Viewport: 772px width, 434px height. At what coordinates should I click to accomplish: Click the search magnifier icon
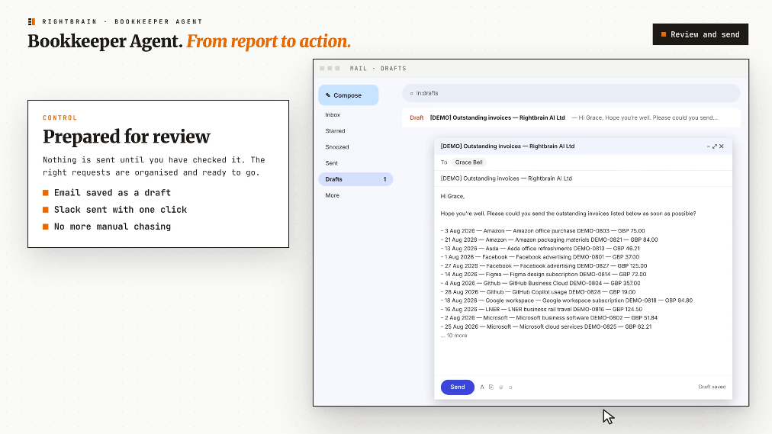[412, 94]
